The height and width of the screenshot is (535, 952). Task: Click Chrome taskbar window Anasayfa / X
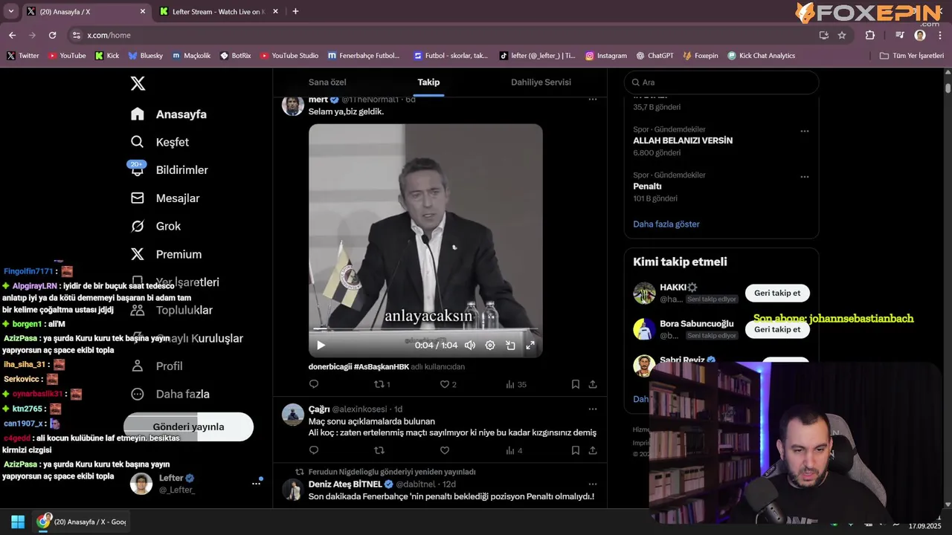pyautogui.click(x=83, y=522)
